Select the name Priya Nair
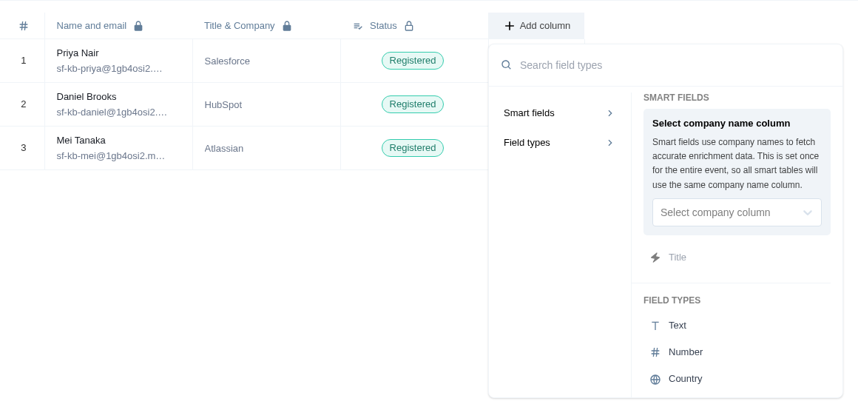Viewport: 858px width, 407px height. (x=78, y=53)
